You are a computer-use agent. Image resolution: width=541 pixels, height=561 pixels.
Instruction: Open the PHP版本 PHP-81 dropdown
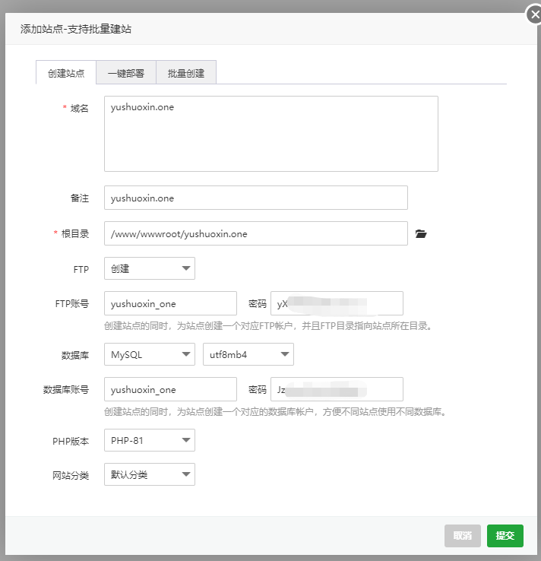click(149, 440)
